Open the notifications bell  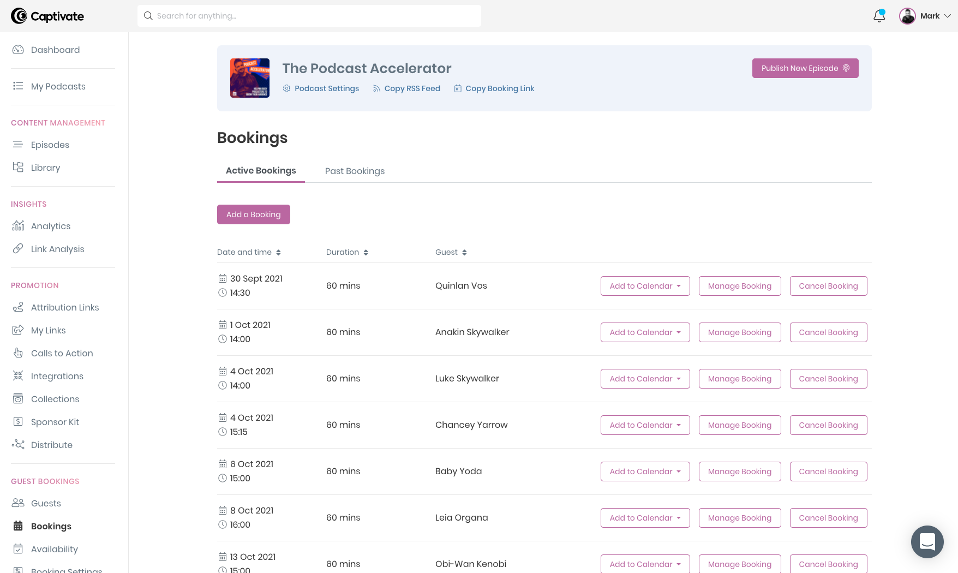click(x=879, y=16)
